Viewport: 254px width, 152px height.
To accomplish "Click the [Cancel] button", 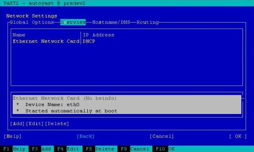I will tap(162, 136).
